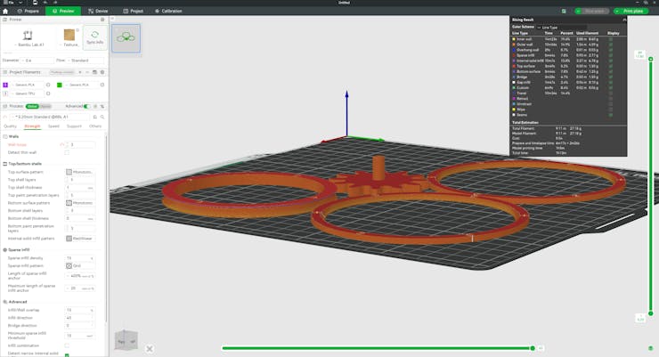Switch to the Prepare tab
This screenshot has height=357, width=659.
[28, 11]
